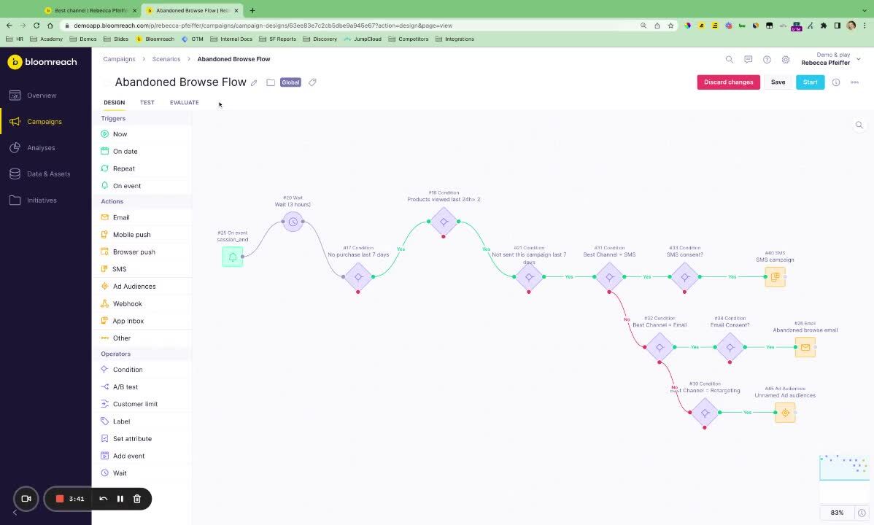Select the SMS campaign node icon
Screen dimensions: 874x525
coord(775,277)
